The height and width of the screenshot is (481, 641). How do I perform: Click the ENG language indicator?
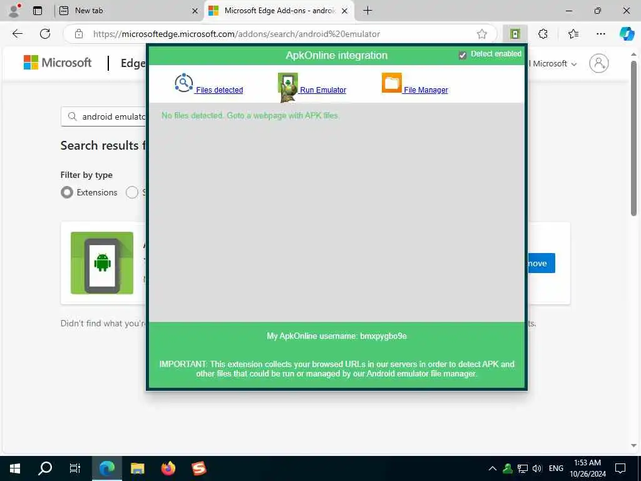tap(556, 468)
